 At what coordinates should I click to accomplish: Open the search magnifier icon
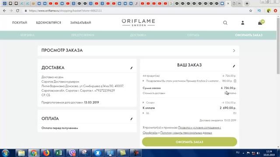point(225,23)
